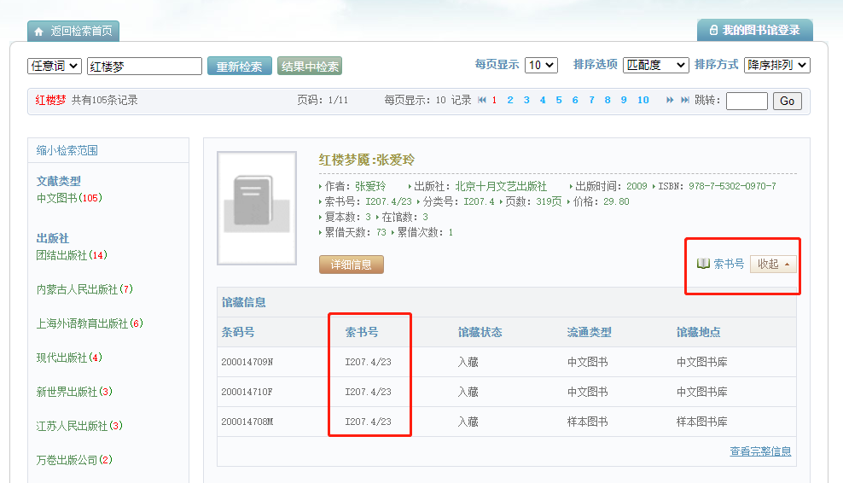
Task: Filter by 现代出版社(4)
Action: [69, 358]
